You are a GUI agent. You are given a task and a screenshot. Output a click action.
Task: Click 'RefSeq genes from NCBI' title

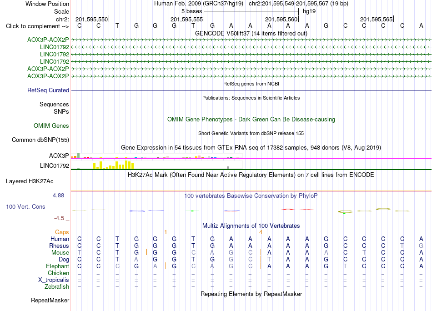pyautogui.click(x=251, y=84)
